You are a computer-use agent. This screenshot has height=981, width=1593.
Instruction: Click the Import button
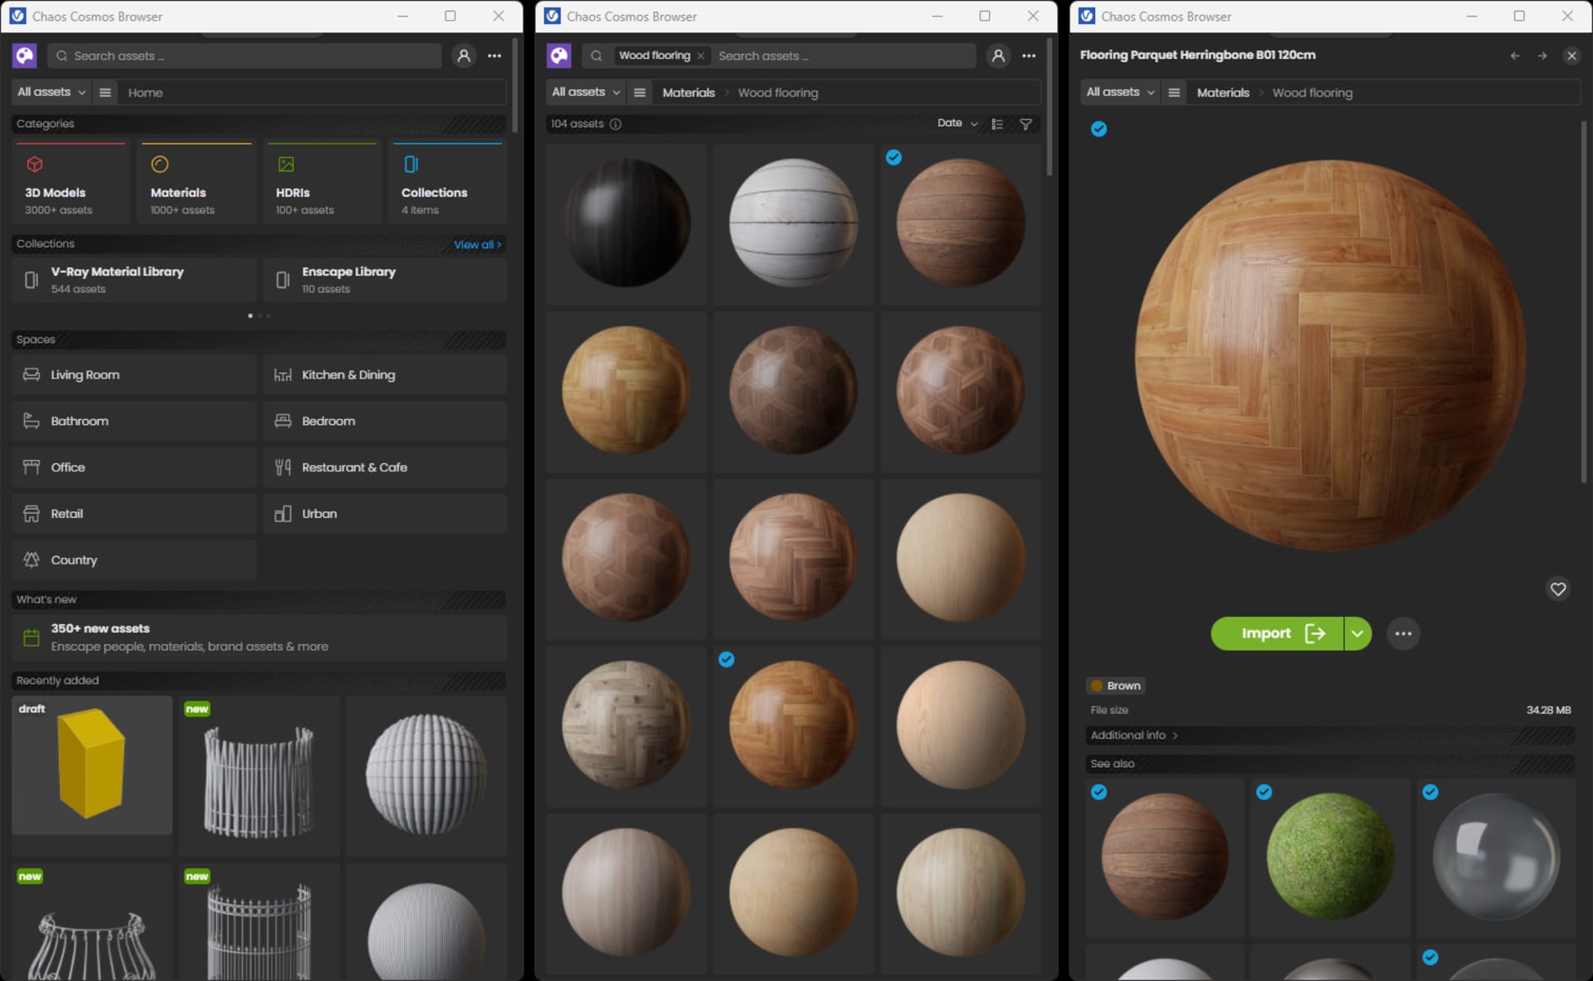1277,633
